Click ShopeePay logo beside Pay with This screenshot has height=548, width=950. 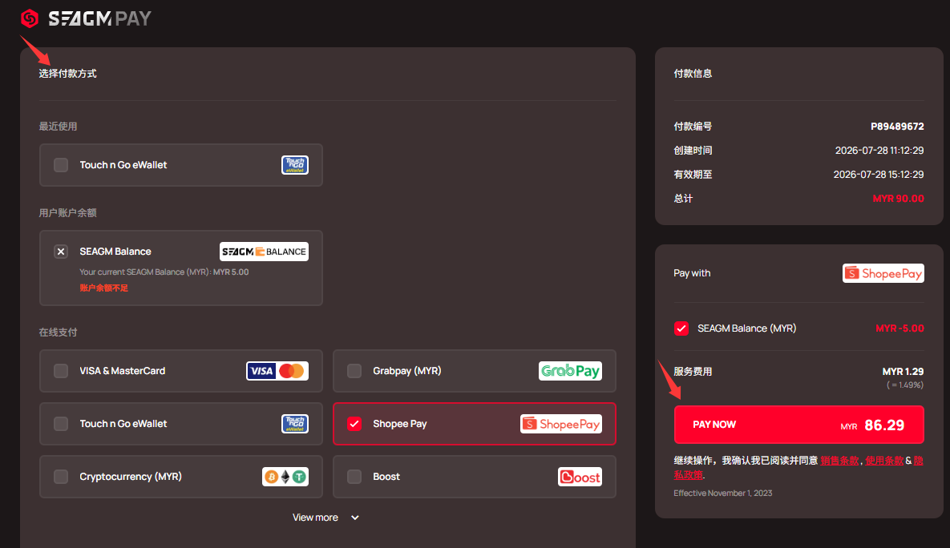[x=883, y=273]
